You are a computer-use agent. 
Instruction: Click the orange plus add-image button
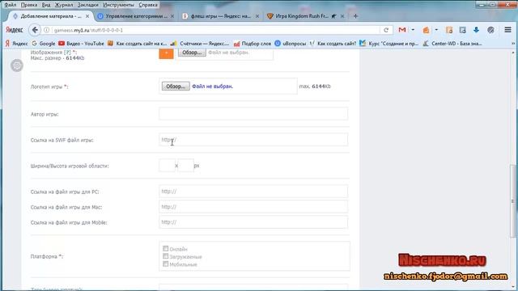[x=166, y=53]
